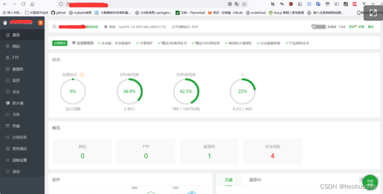383x194 pixels.
Task: Open the Vue.js 教程 bookmark
Action: coord(286,13)
